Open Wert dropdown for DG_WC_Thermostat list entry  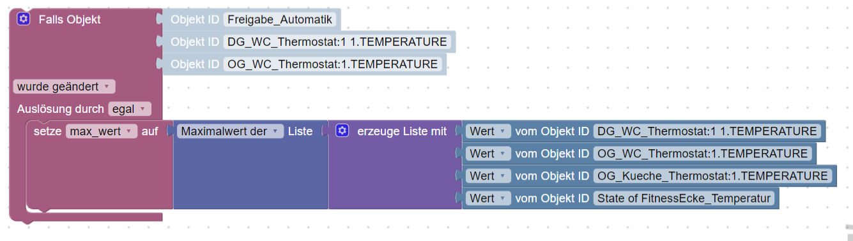click(488, 131)
